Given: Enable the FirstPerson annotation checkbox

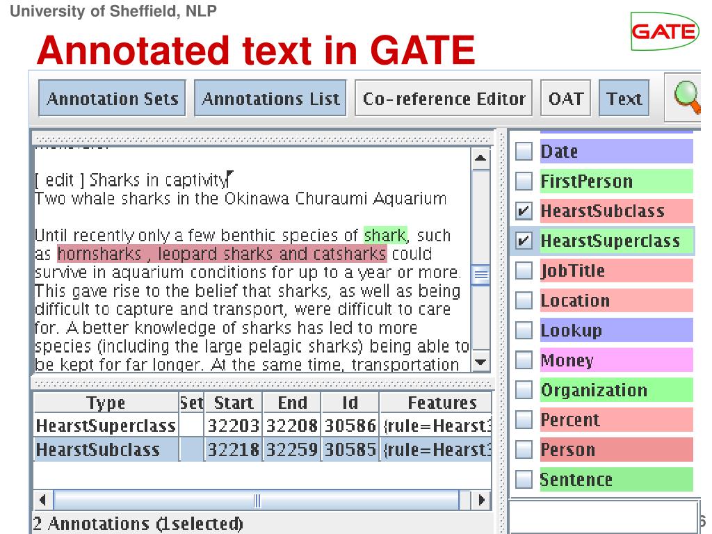Looking at the screenshot, I should [524, 181].
